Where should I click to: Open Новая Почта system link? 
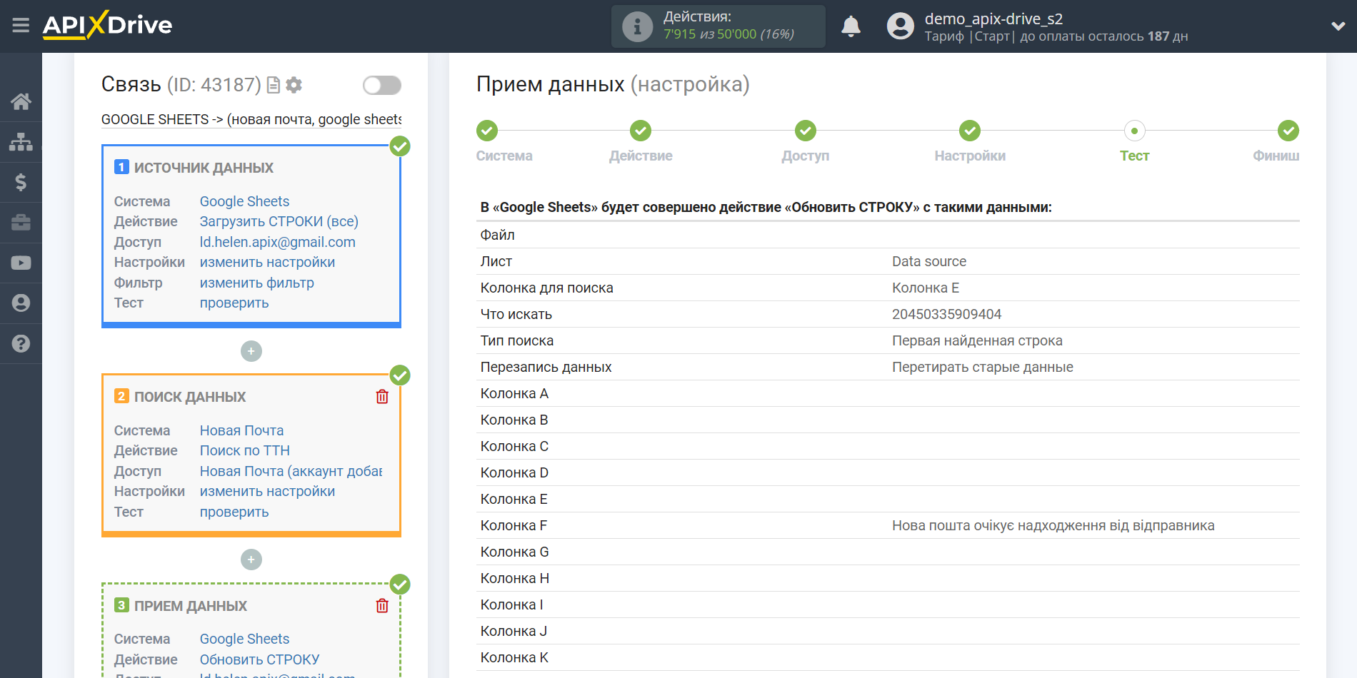click(241, 430)
